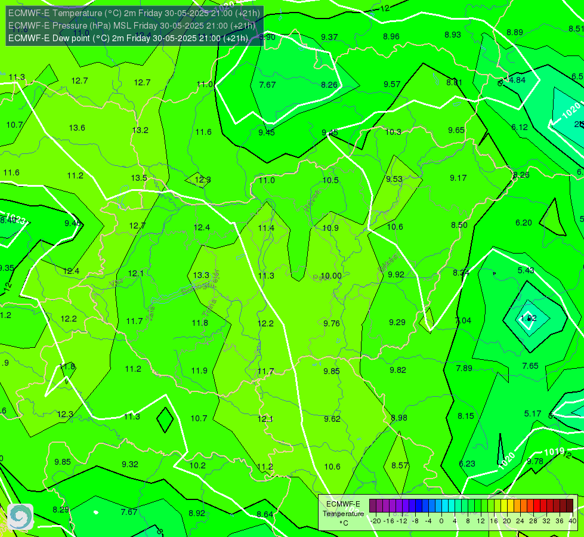Click the 8.50 temperature value
584x537 pixels.
pos(459,225)
